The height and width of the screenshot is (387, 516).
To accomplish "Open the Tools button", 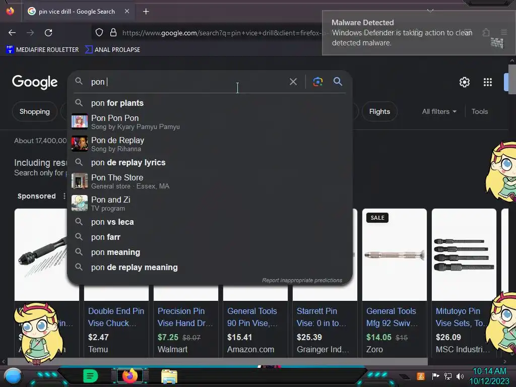I will [x=480, y=111].
